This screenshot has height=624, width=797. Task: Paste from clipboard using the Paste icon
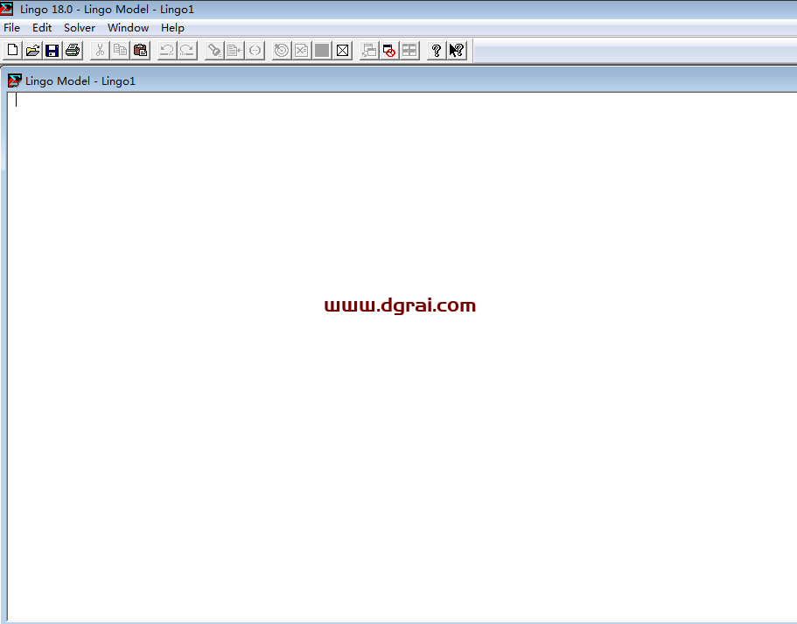tap(140, 51)
